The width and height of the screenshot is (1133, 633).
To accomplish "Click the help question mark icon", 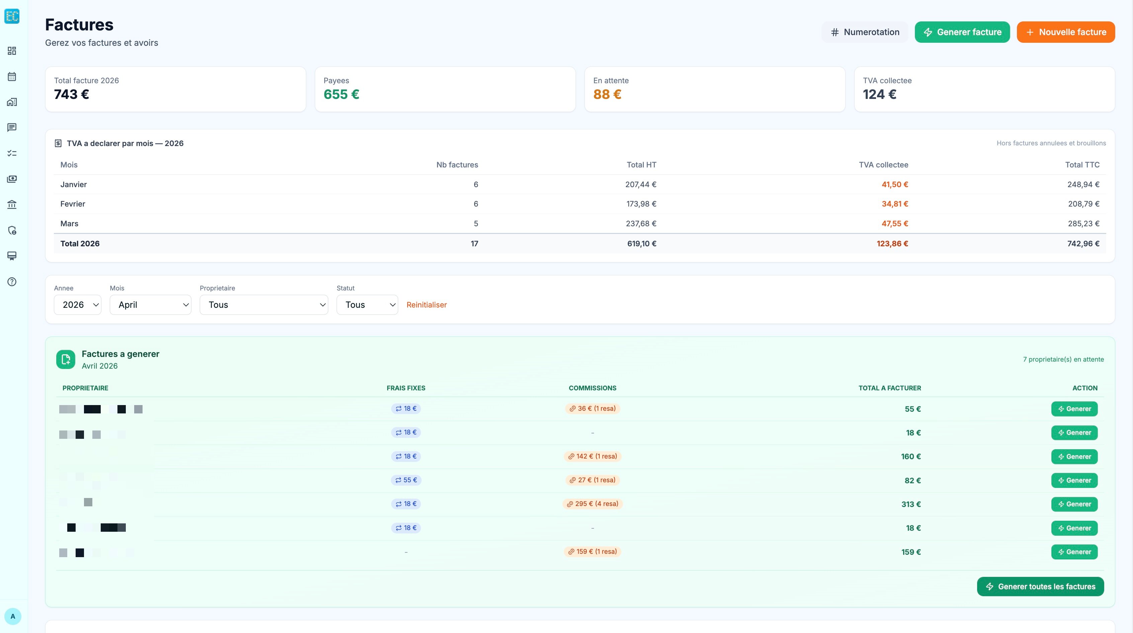I will point(12,282).
